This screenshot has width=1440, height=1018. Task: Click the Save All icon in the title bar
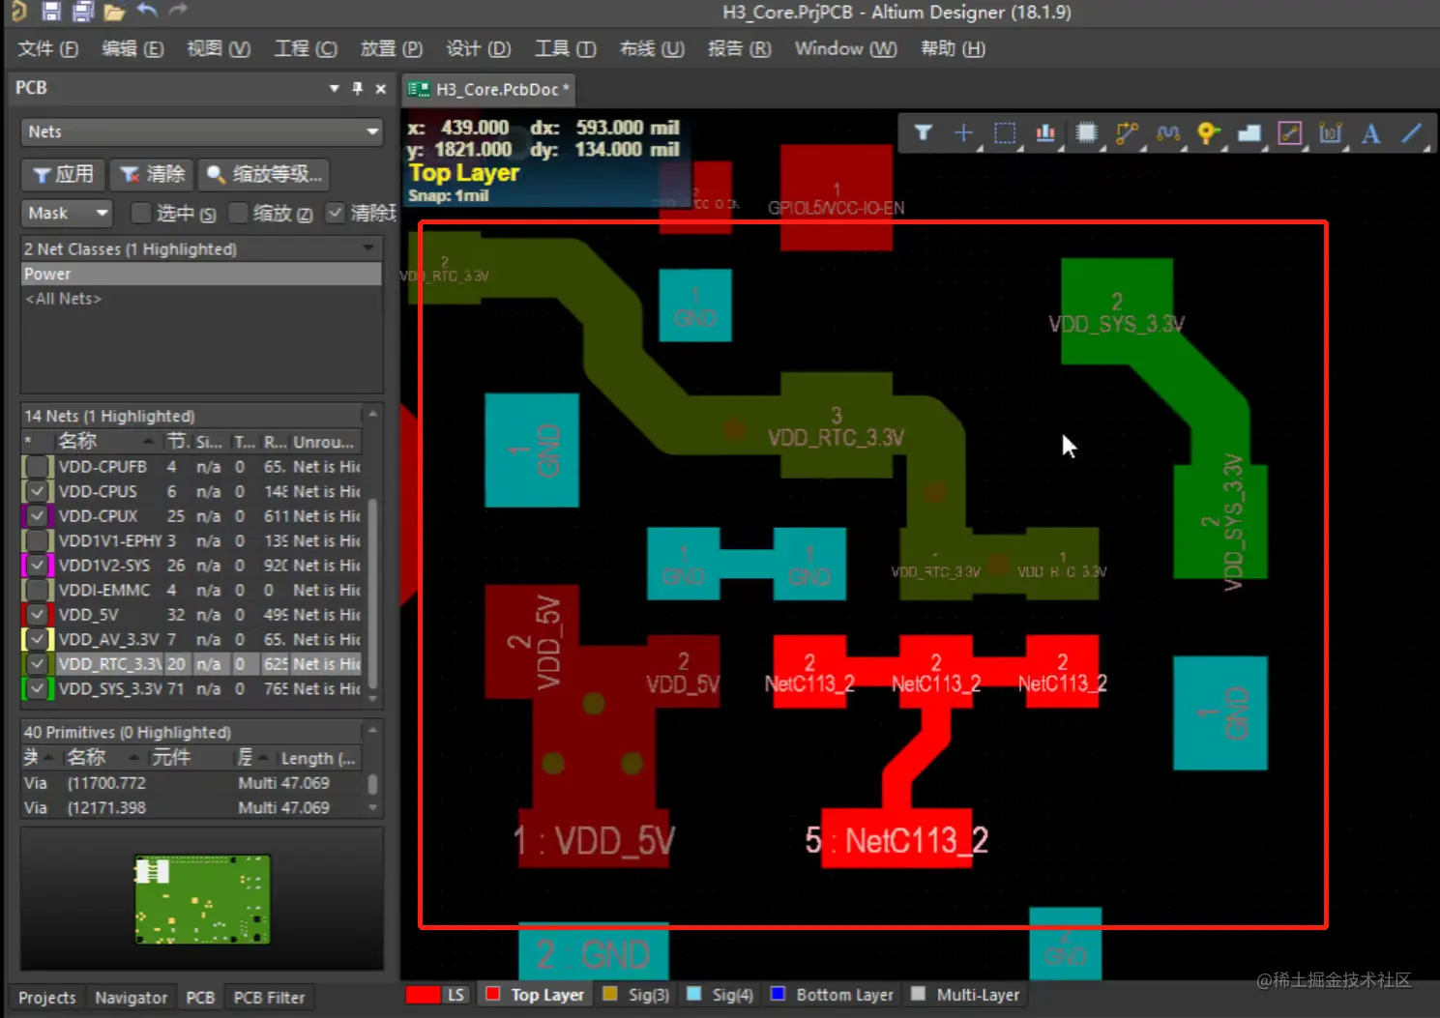point(83,12)
